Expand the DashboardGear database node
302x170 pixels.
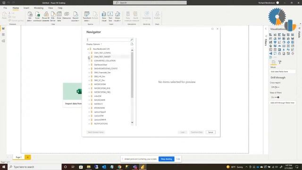point(89,65)
